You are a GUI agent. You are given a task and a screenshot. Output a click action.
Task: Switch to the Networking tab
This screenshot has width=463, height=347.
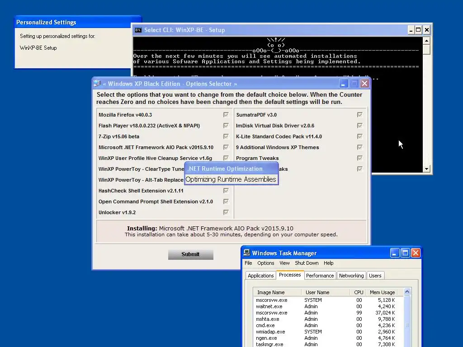(351, 276)
